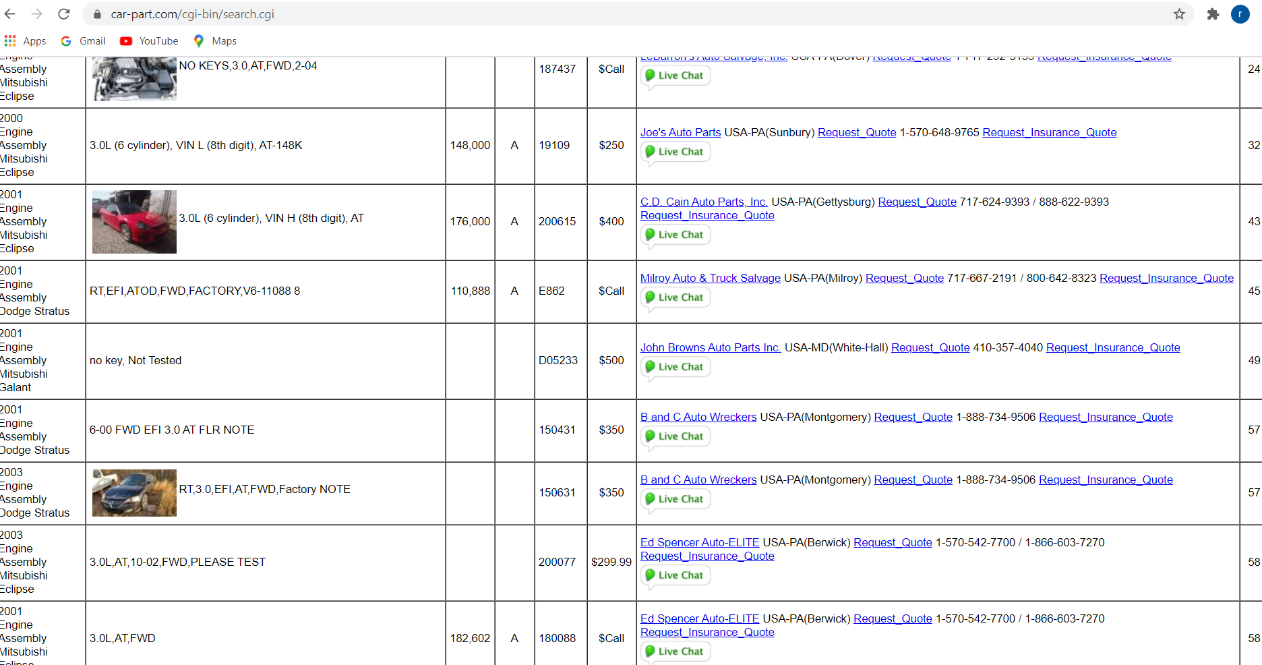
Task: Request a quote for stock 180088 engine
Action: (x=893, y=619)
